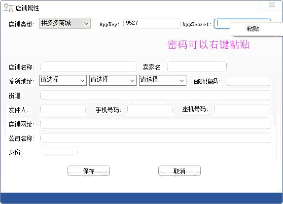
Task: Close the 店铺属性 dialog window
Action: pos(272,5)
